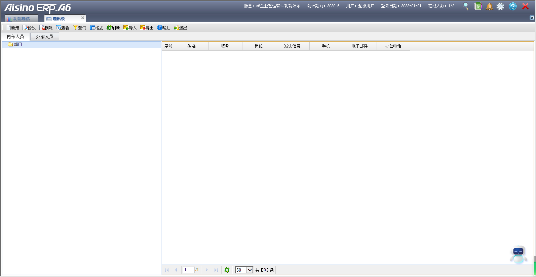Switch to the 功能导航 tab
The width and height of the screenshot is (536, 277).
[21, 19]
